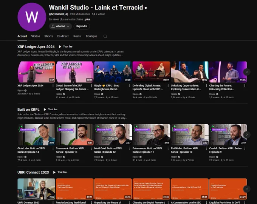Open options menu for Phi Wallet Episode 10

[x=206, y=148]
